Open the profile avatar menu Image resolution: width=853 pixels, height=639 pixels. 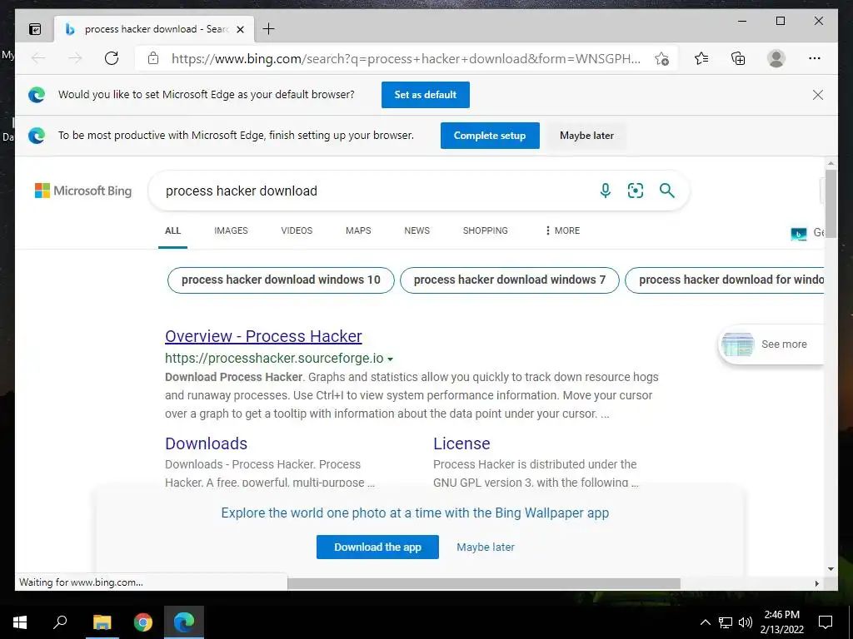point(776,58)
